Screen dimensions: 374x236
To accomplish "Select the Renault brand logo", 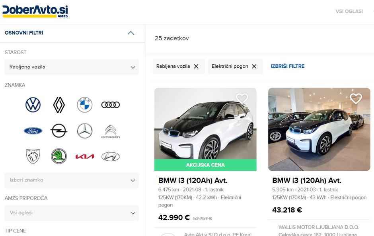I will (x=58, y=105).
